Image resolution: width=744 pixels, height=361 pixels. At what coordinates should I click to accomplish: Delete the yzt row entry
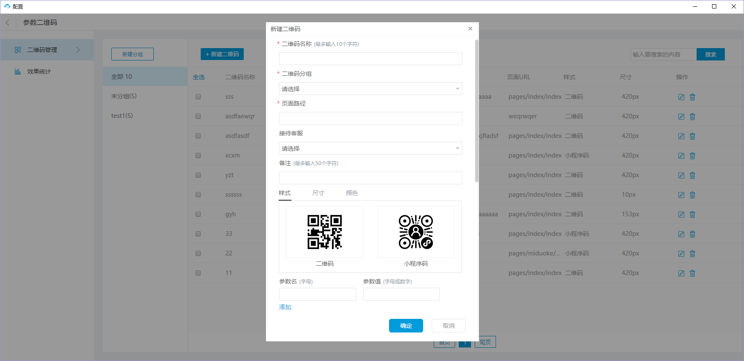coord(692,175)
